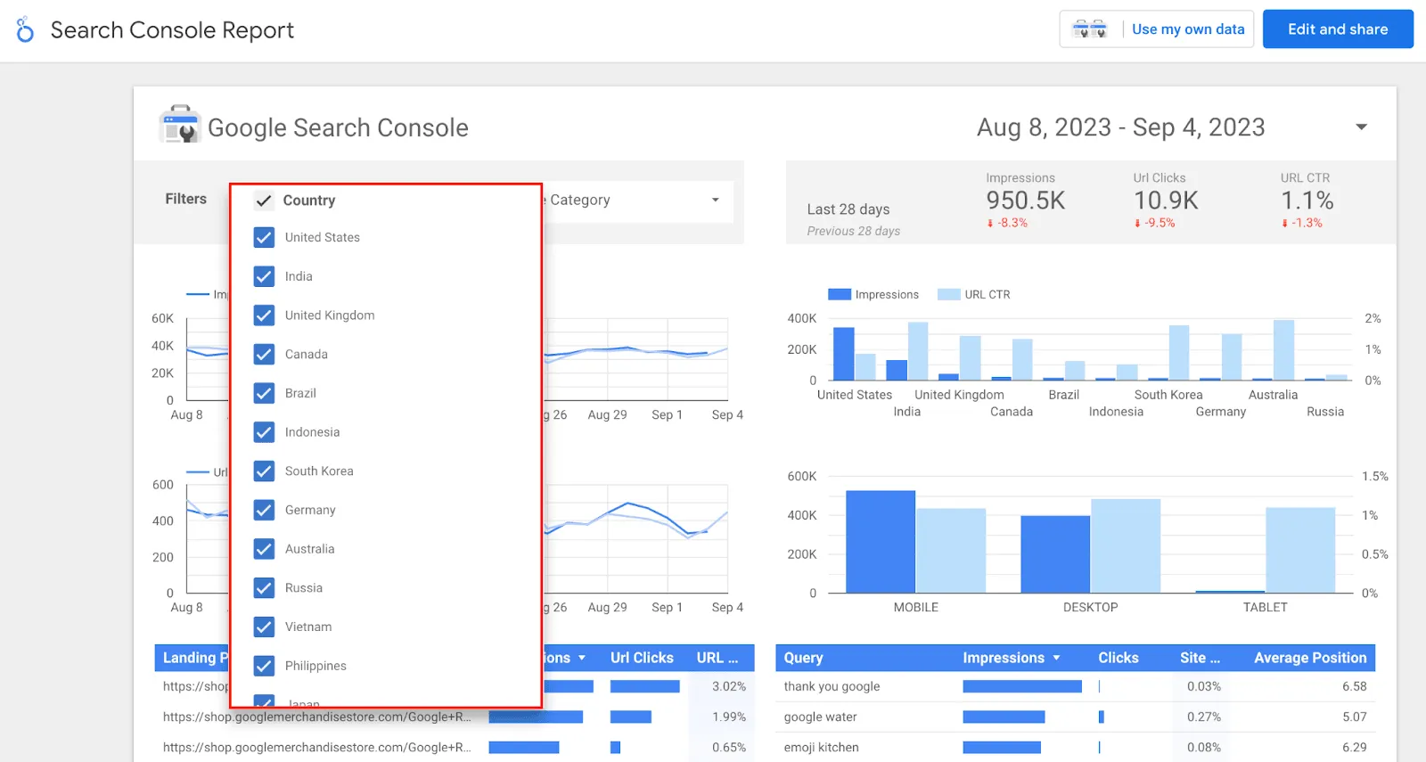The height and width of the screenshot is (762, 1426).
Task: Click the 0.27% site CTR value
Action: click(x=1204, y=717)
